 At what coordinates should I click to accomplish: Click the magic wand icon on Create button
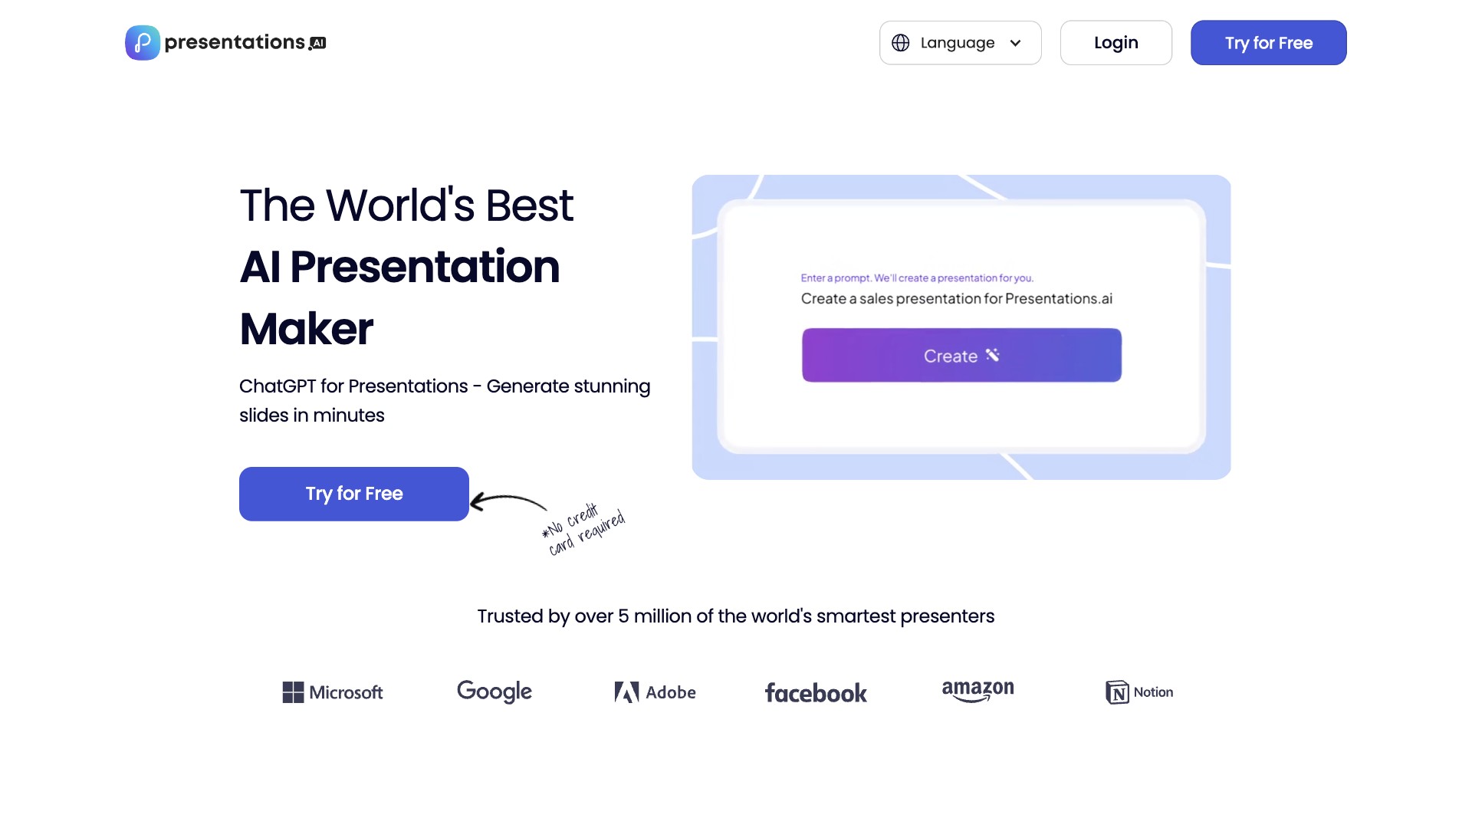pyautogui.click(x=994, y=354)
